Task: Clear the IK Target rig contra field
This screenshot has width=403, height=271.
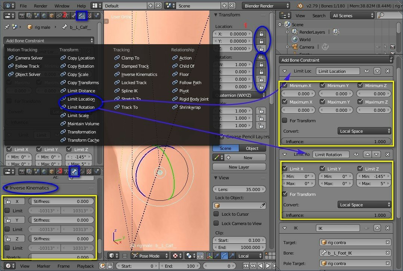Action: pyautogui.click(x=388, y=242)
